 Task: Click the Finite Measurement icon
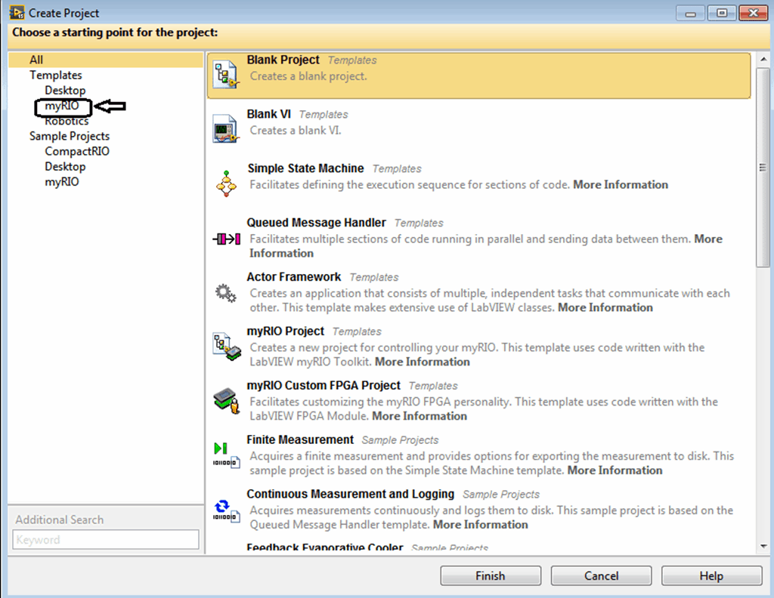(x=227, y=455)
